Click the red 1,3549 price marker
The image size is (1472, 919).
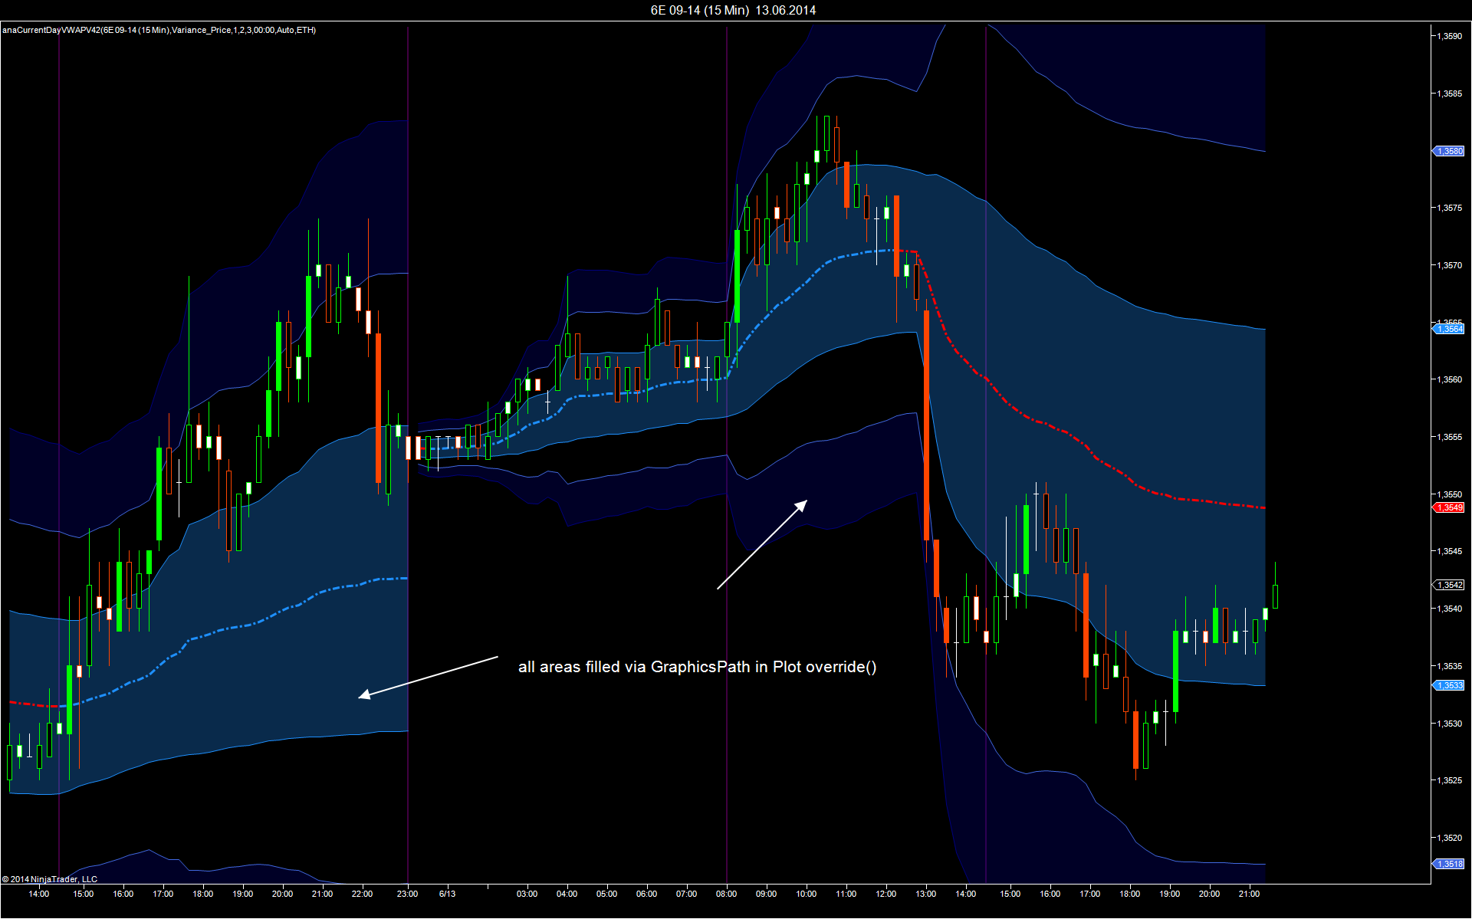pyautogui.click(x=1449, y=507)
